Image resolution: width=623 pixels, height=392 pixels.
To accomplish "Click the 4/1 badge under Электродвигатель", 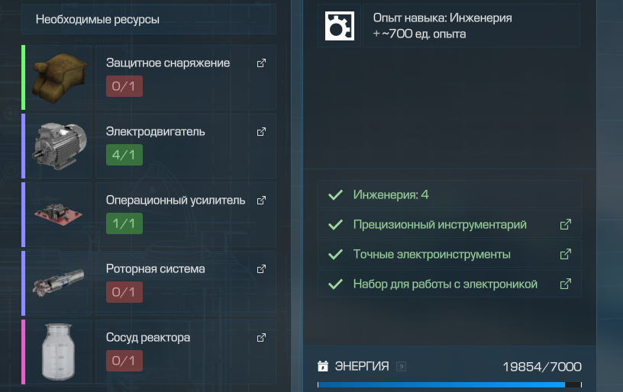I will [124, 155].
